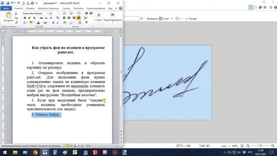This screenshot has height=156, width=277.
Task: Click the Undo arrow in Word title bar
Action: click(12, 3)
